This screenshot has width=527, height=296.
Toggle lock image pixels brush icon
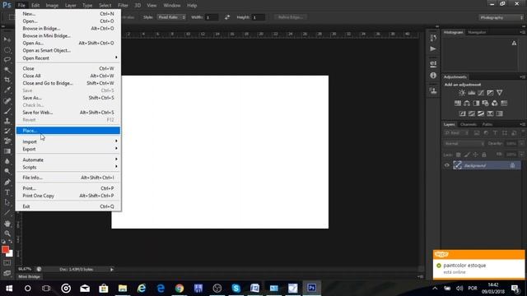coord(467,155)
